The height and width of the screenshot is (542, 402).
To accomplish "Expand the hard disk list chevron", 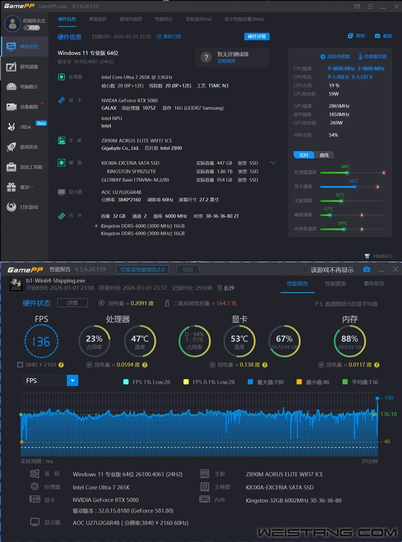I will [x=273, y=163].
